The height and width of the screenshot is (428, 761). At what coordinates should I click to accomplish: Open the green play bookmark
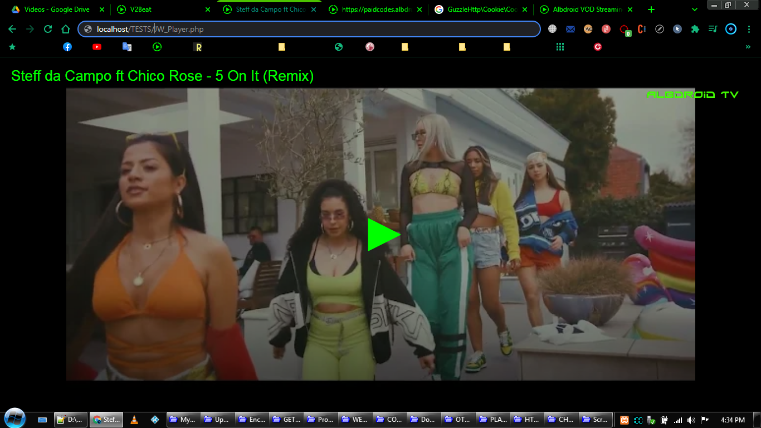tap(157, 47)
